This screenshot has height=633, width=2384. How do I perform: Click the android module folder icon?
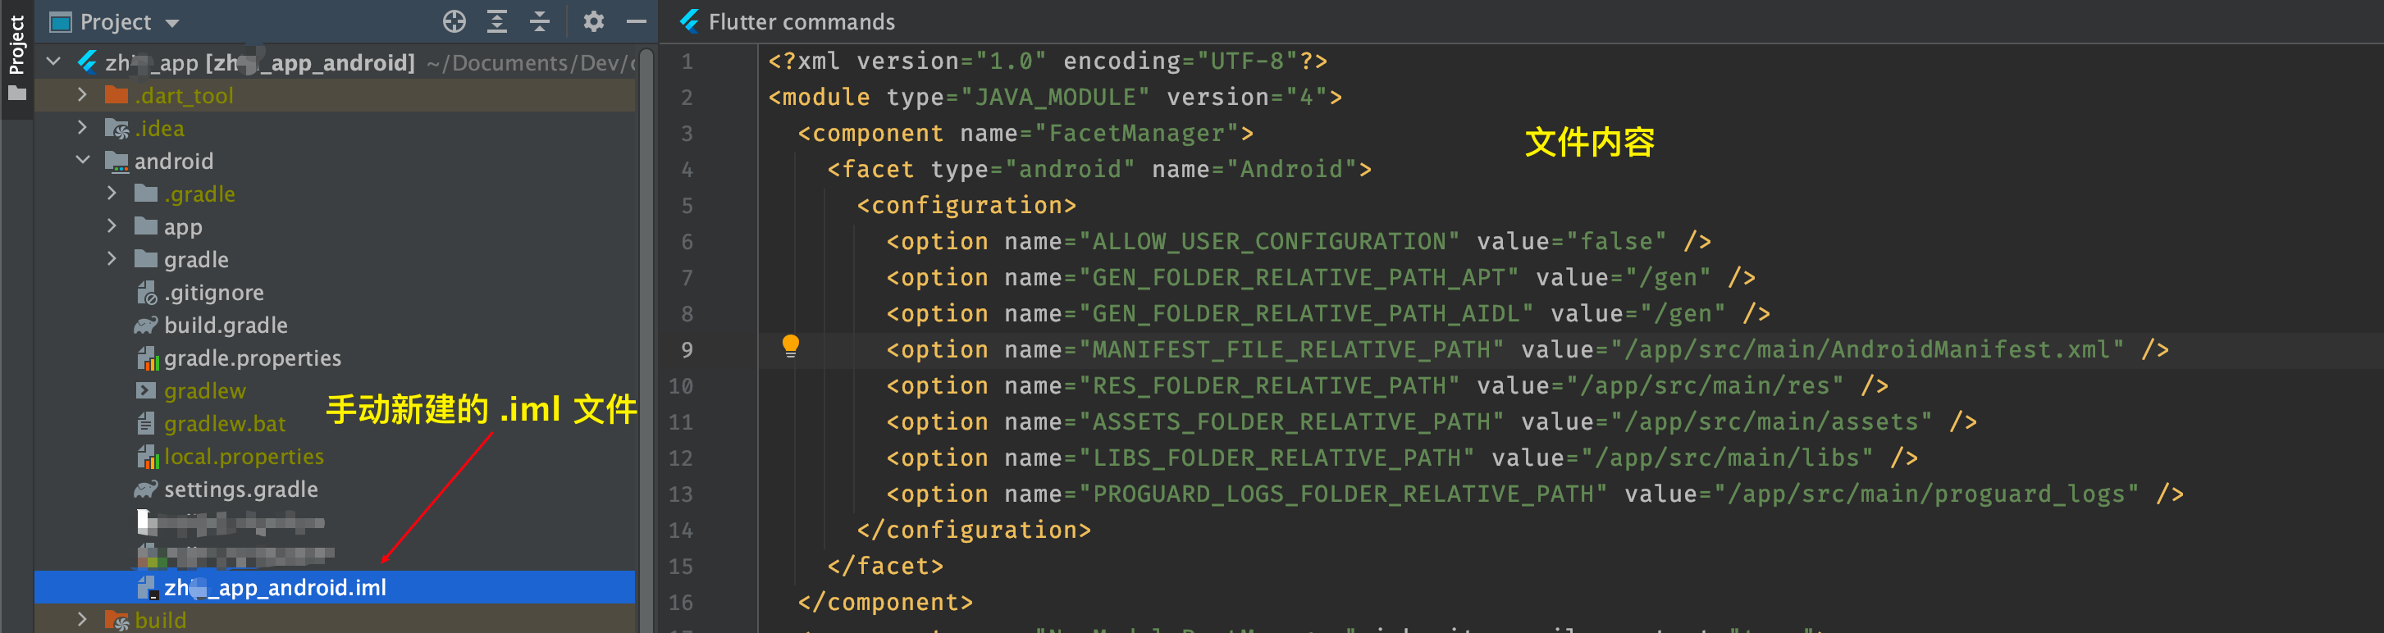116,161
